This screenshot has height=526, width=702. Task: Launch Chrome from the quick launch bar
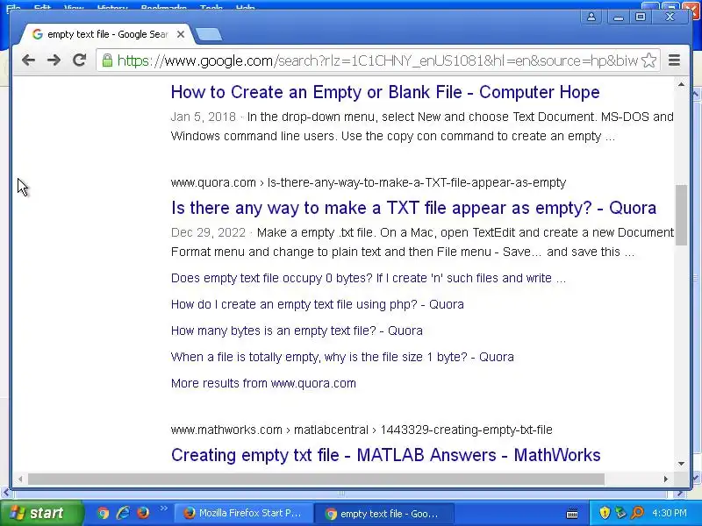[103, 513]
